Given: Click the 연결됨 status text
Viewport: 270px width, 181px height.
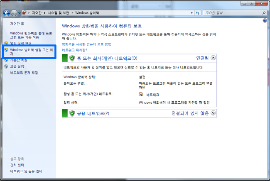Looking at the screenshot, I should (202, 58).
